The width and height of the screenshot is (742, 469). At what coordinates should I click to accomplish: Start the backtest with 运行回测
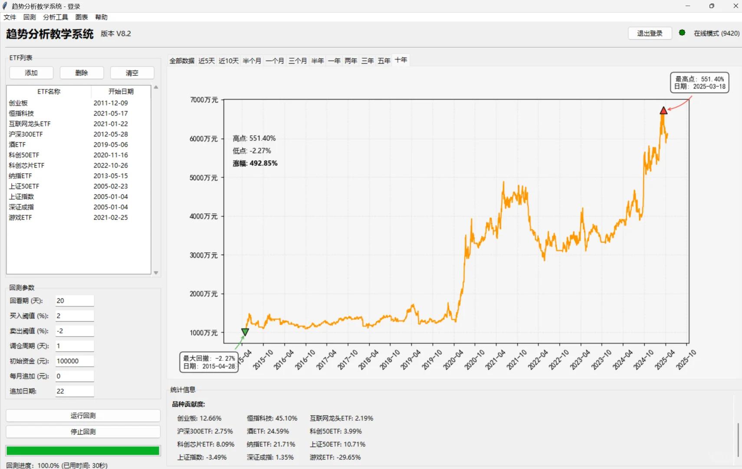(83, 416)
